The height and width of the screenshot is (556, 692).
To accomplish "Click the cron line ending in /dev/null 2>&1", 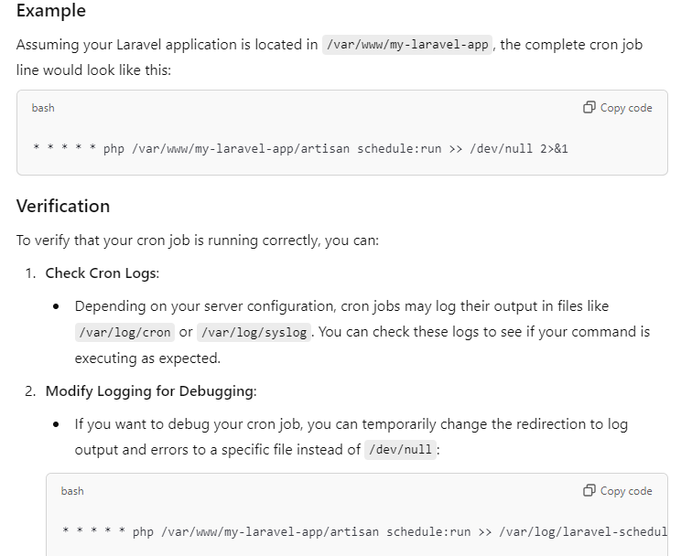I will tap(300, 148).
